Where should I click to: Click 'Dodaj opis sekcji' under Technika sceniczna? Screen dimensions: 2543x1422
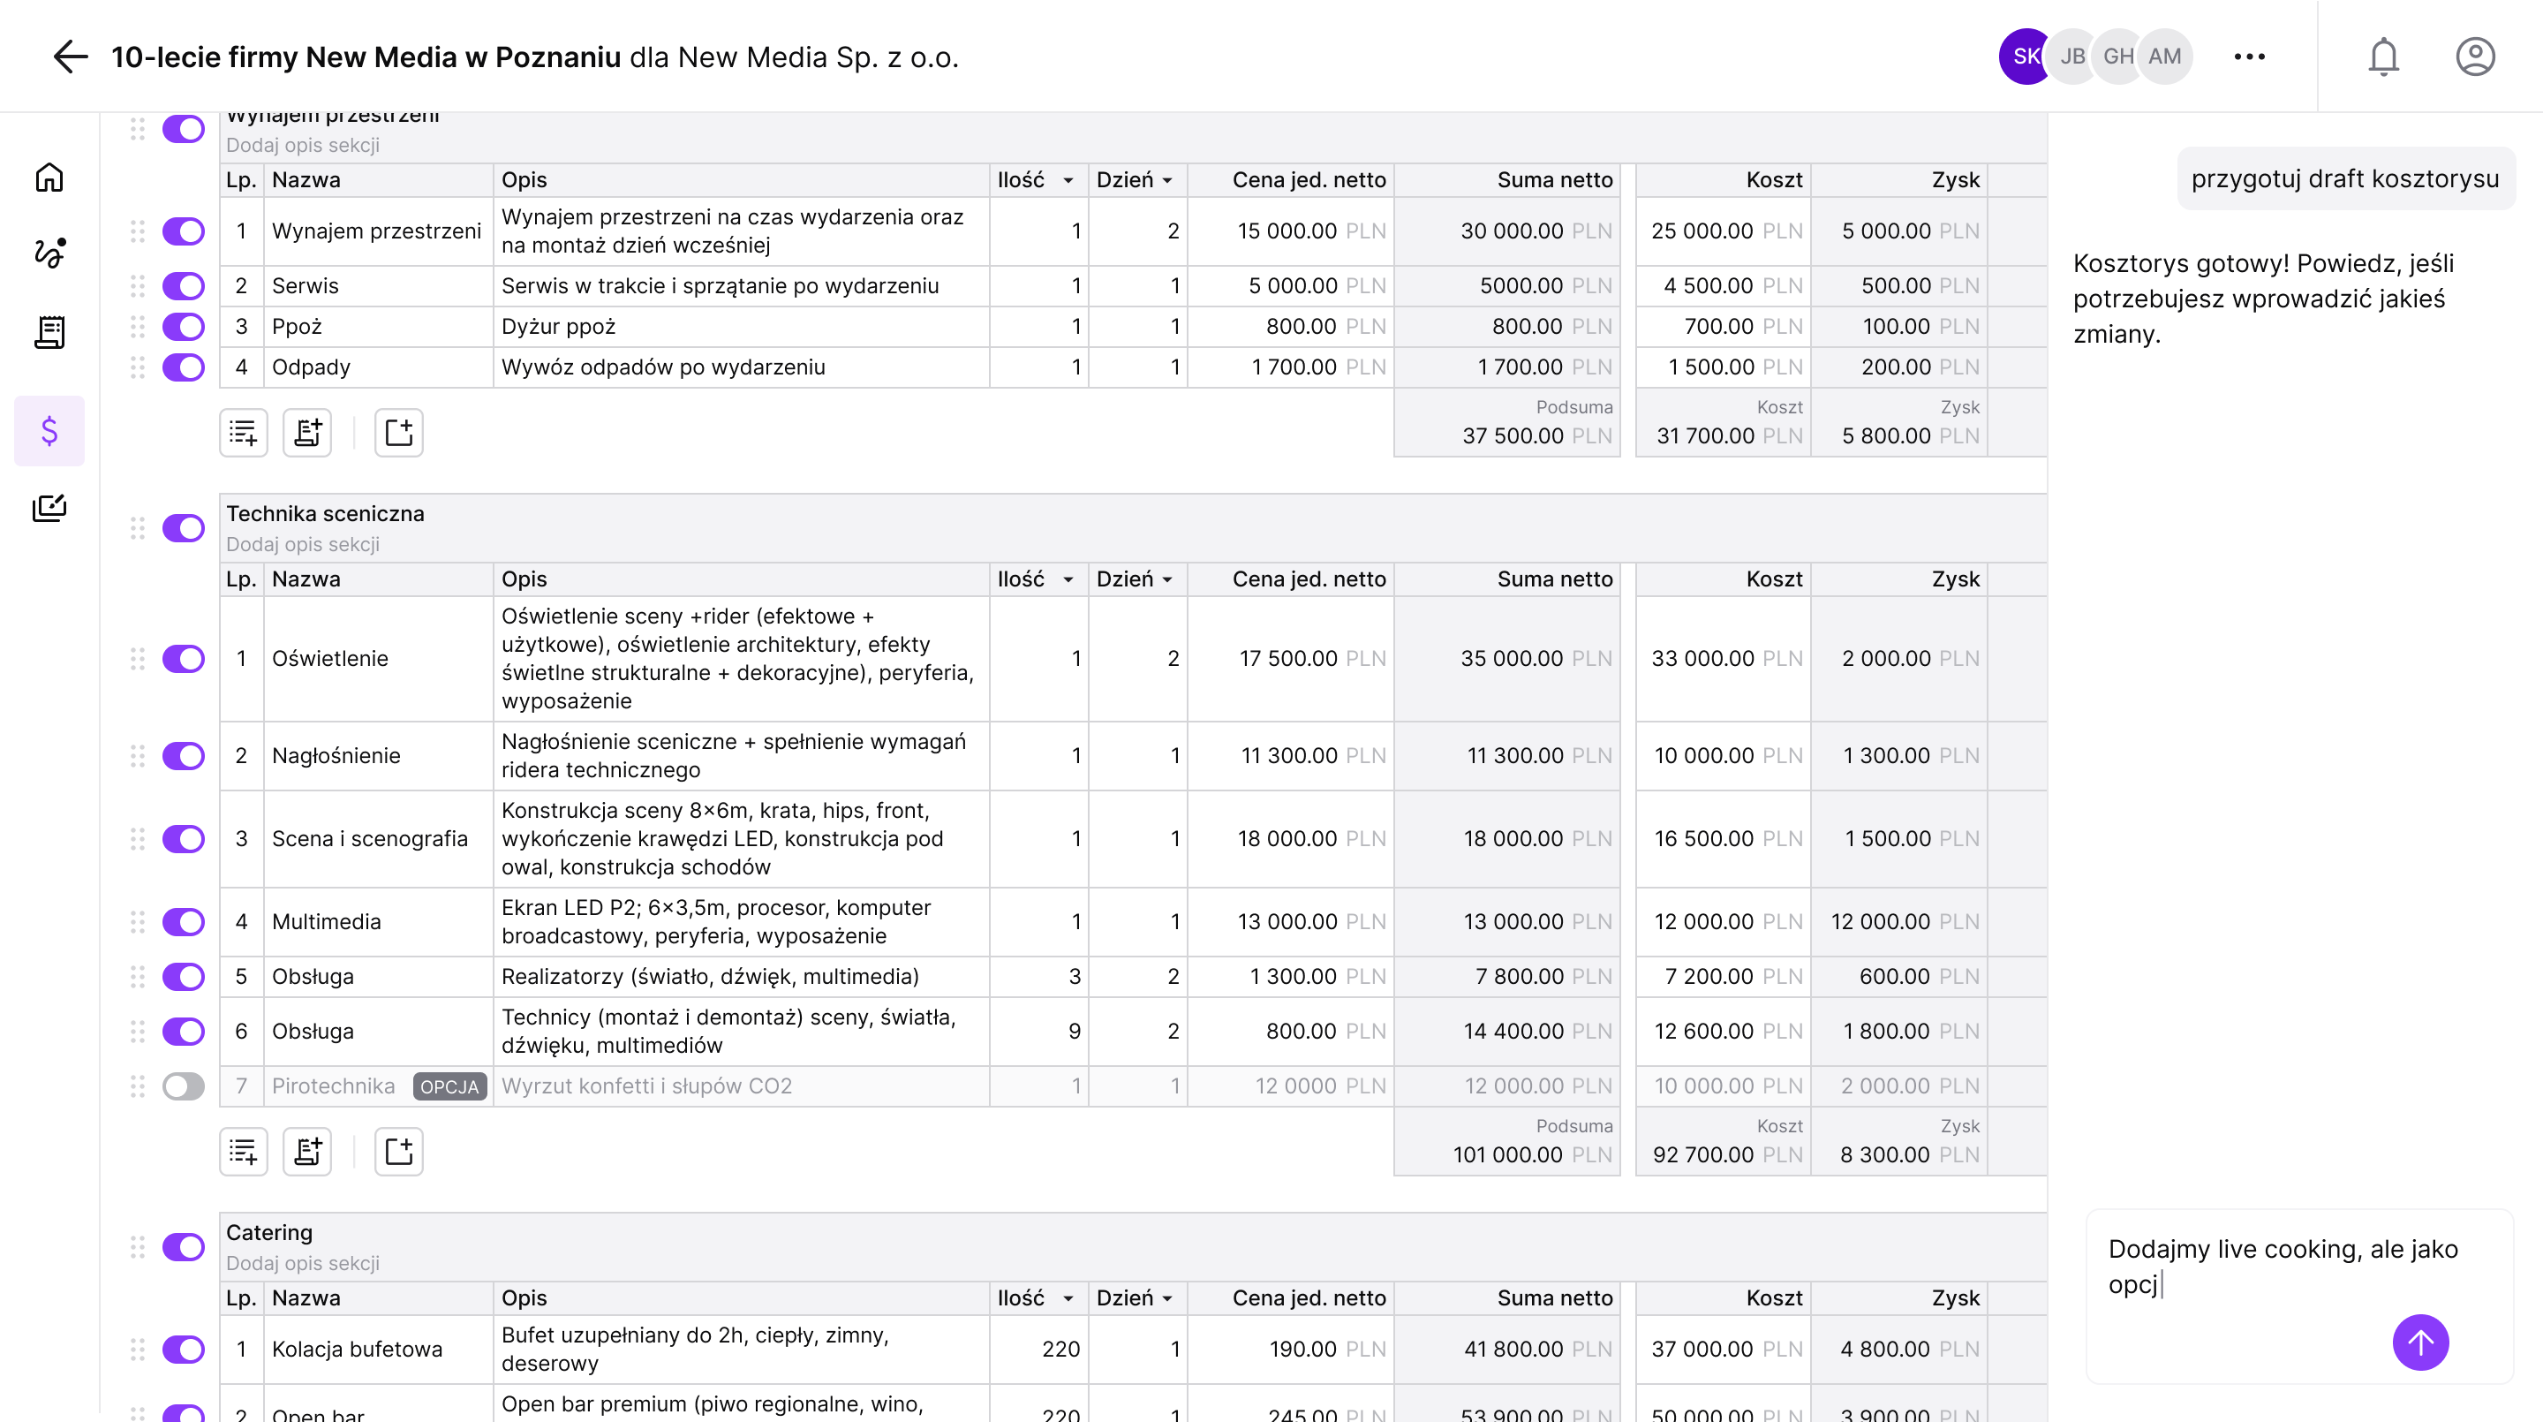(302, 544)
